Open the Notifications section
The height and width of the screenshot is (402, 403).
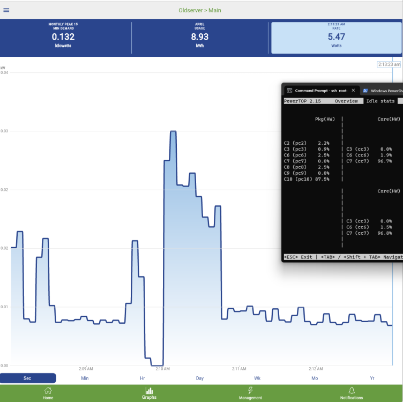click(352, 393)
